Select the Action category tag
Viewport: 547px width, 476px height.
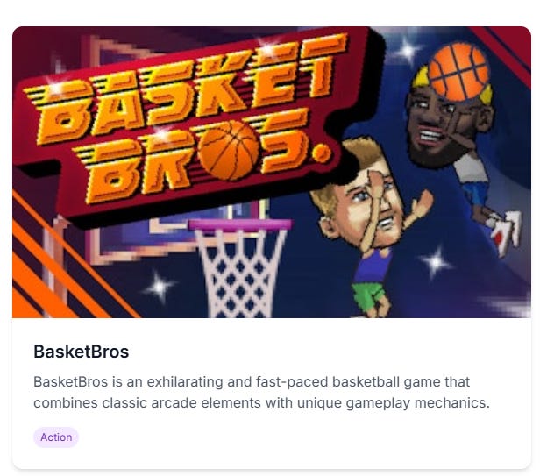56,437
